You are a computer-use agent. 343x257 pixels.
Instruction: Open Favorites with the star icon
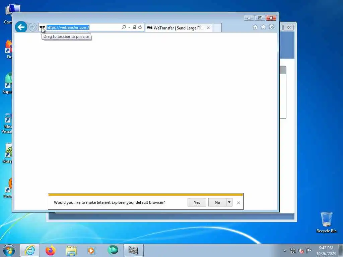[x=263, y=27]
